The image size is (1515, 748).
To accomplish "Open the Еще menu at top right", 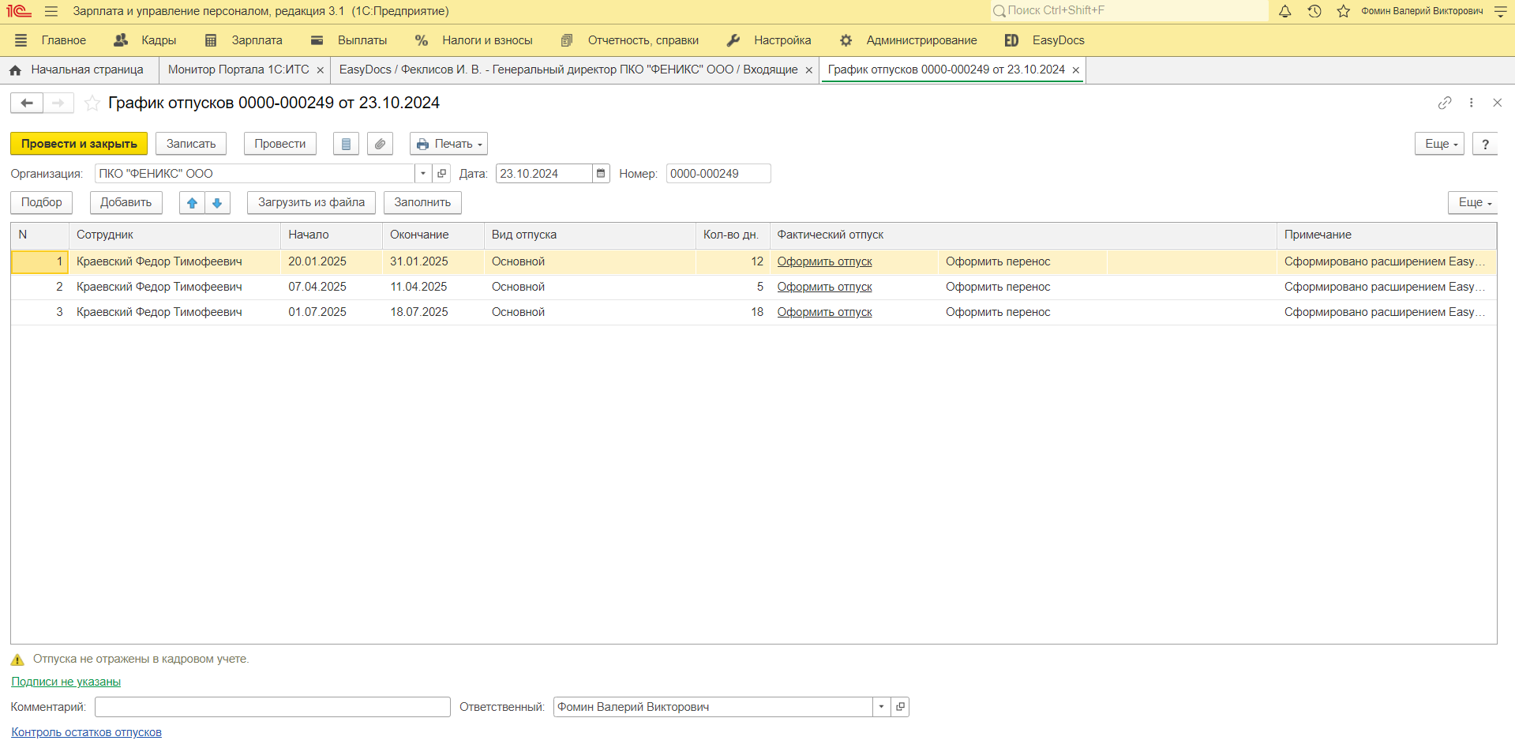I will (1440, 144).
